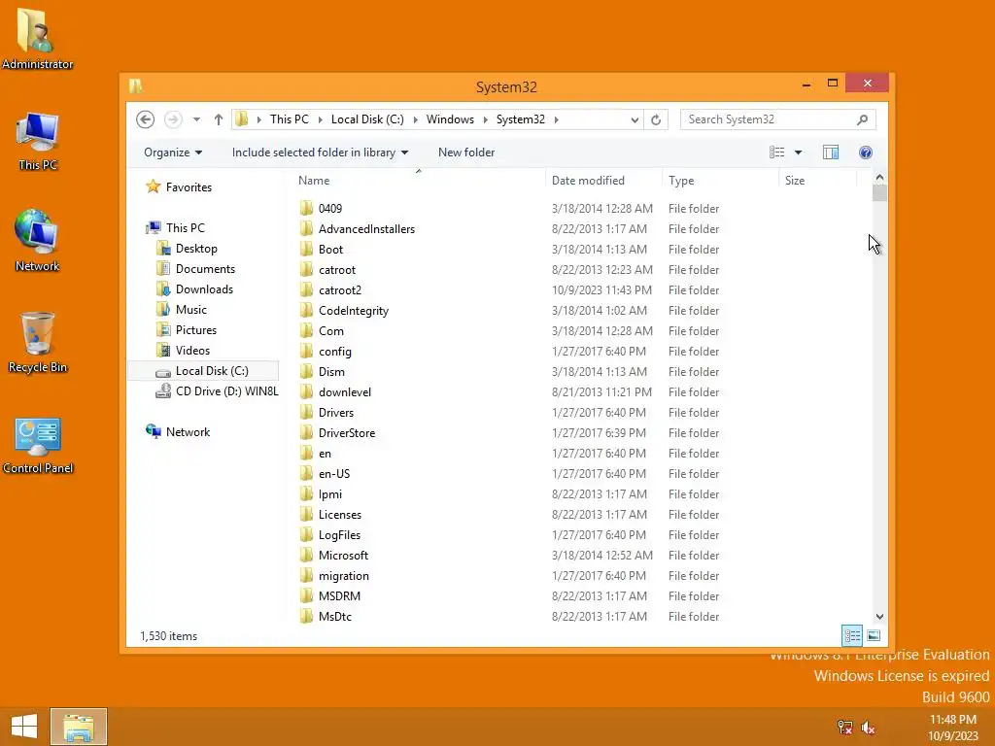Viewport: 995px width, 746px height.
Task: Select the DriverStore folder
Action: [x=347, y=432]
